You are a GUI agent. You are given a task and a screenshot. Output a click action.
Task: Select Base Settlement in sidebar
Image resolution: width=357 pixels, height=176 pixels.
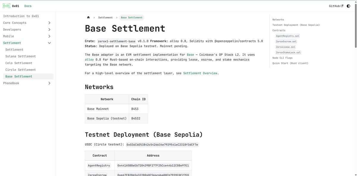[28, 76]
